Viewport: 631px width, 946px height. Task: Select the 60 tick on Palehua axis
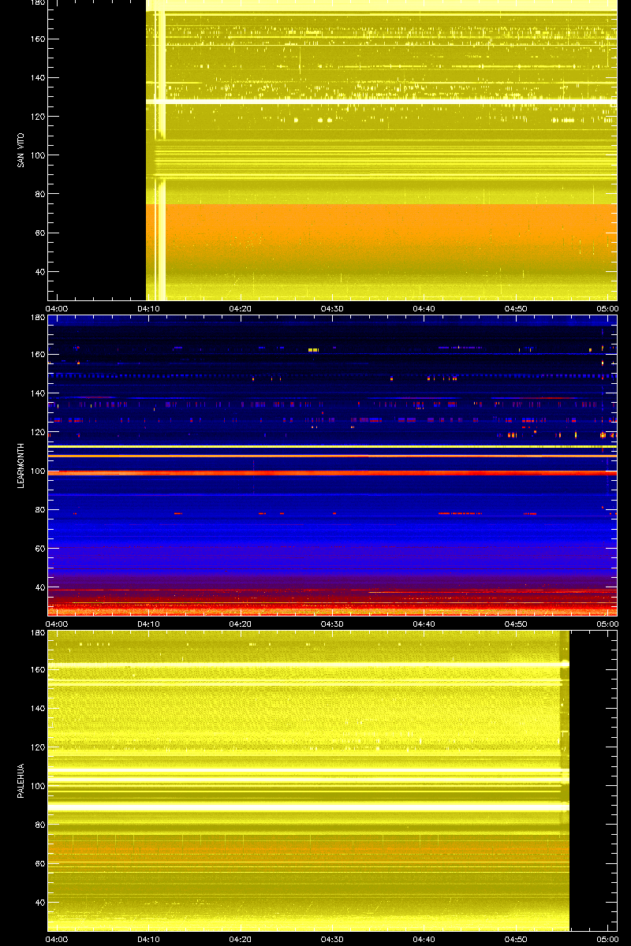tap(39, 864)
